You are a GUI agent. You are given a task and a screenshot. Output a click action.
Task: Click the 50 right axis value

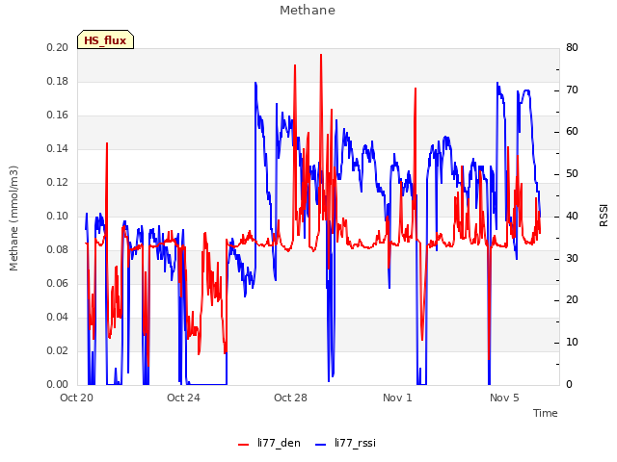pyautogui.click(x=572, y=174)
